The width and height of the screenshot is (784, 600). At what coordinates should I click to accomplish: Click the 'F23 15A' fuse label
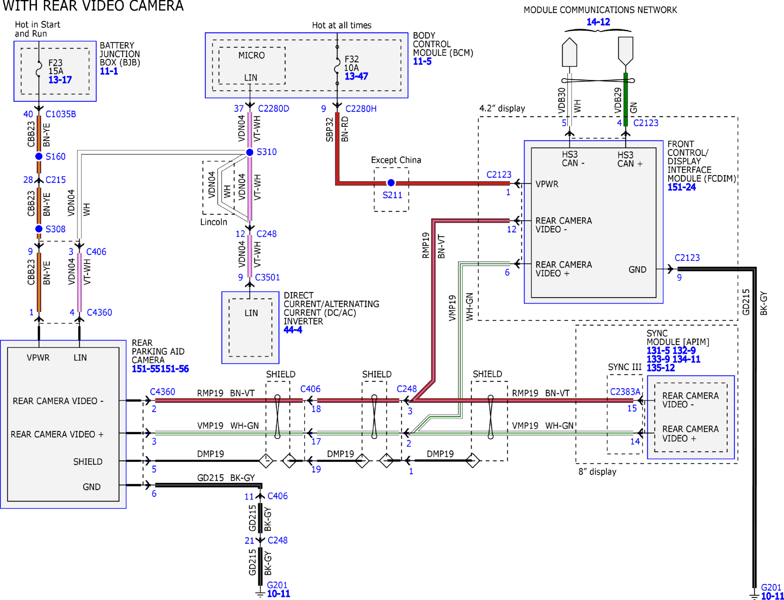pos(56,67)
